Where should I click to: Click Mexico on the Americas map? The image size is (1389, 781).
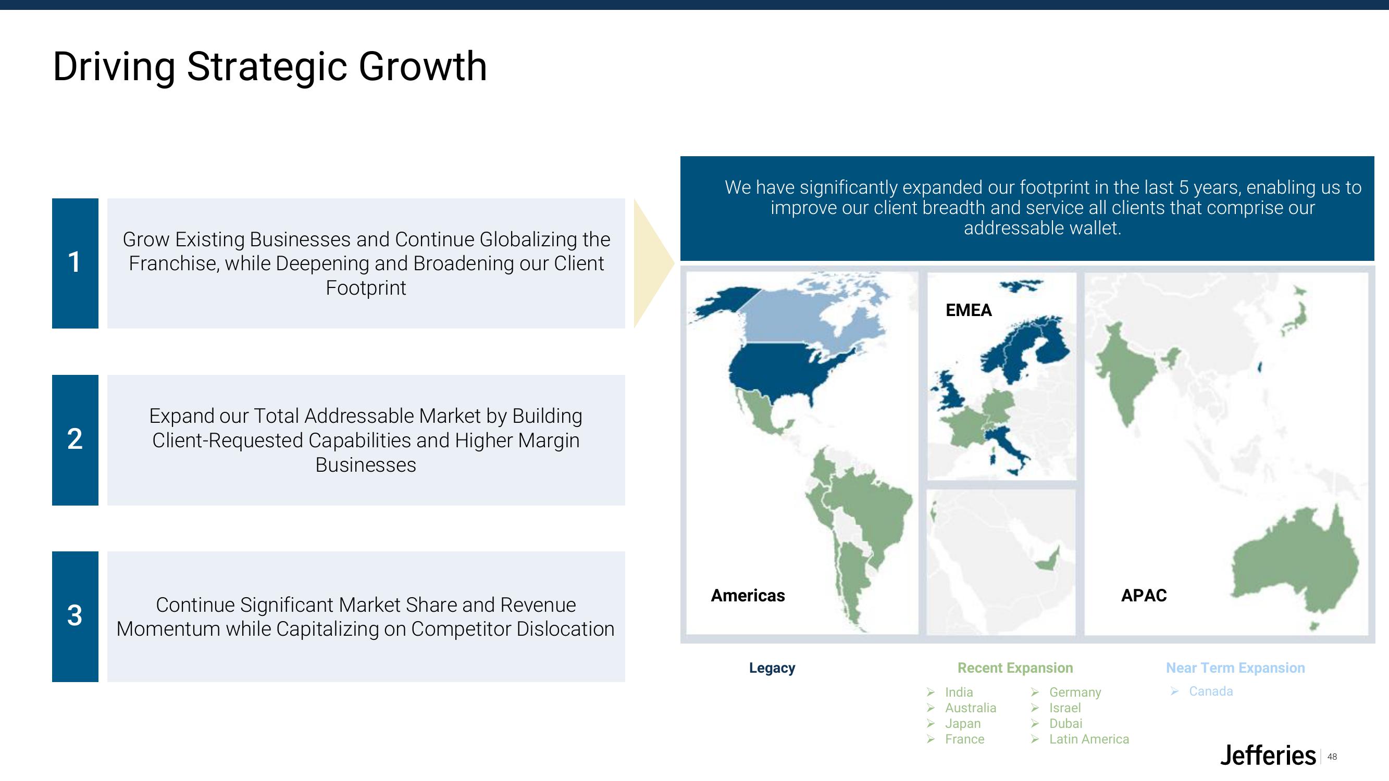coord(760,414)
